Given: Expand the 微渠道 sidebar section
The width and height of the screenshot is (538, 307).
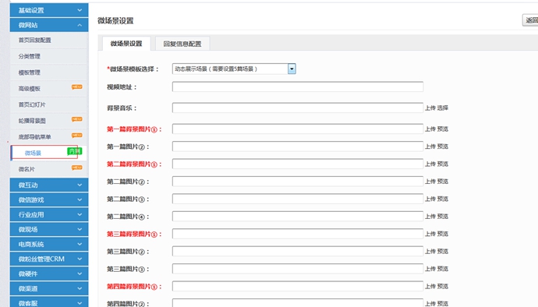Looking at the screenshot, I should pyautogui.click(x=49, y=288).
